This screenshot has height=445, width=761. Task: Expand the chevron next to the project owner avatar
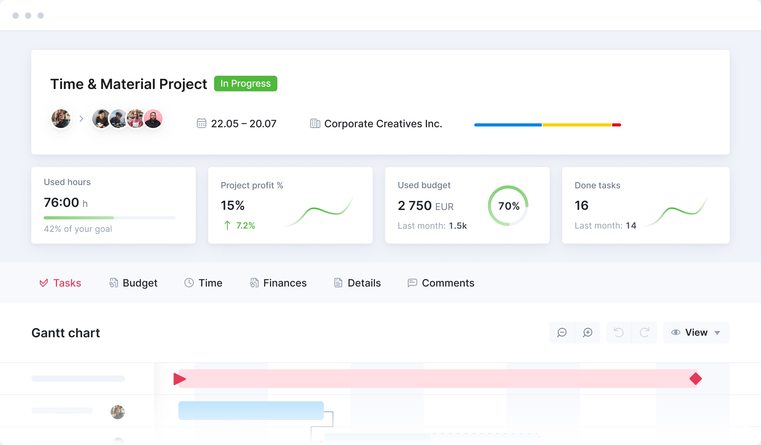[81, 119]
